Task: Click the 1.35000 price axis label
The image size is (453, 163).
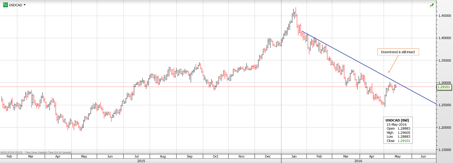Action: coord(445,60)
